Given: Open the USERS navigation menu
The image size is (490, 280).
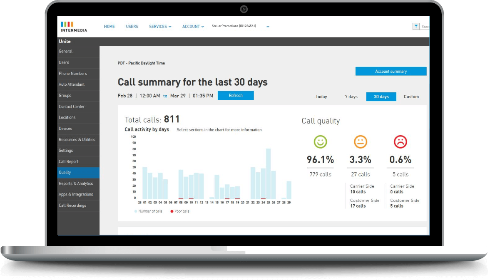Looking at the screenshot, I should click(132, 26).
